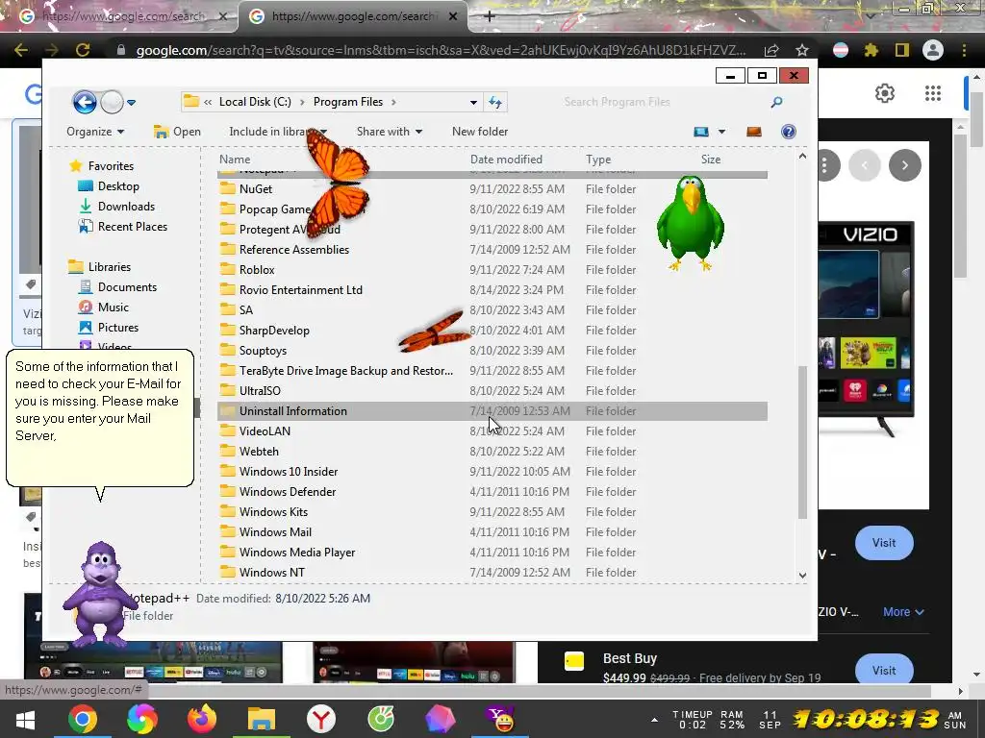Select the NuGet folder icon

227,188
